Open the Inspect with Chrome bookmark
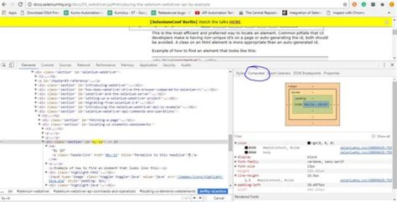Viewport: 397px width, 202px height. (346, 13)
